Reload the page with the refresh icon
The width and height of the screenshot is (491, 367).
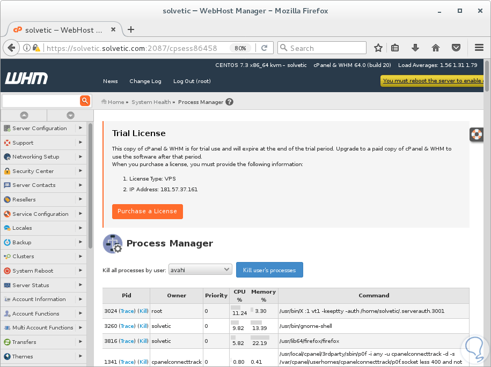265,48
